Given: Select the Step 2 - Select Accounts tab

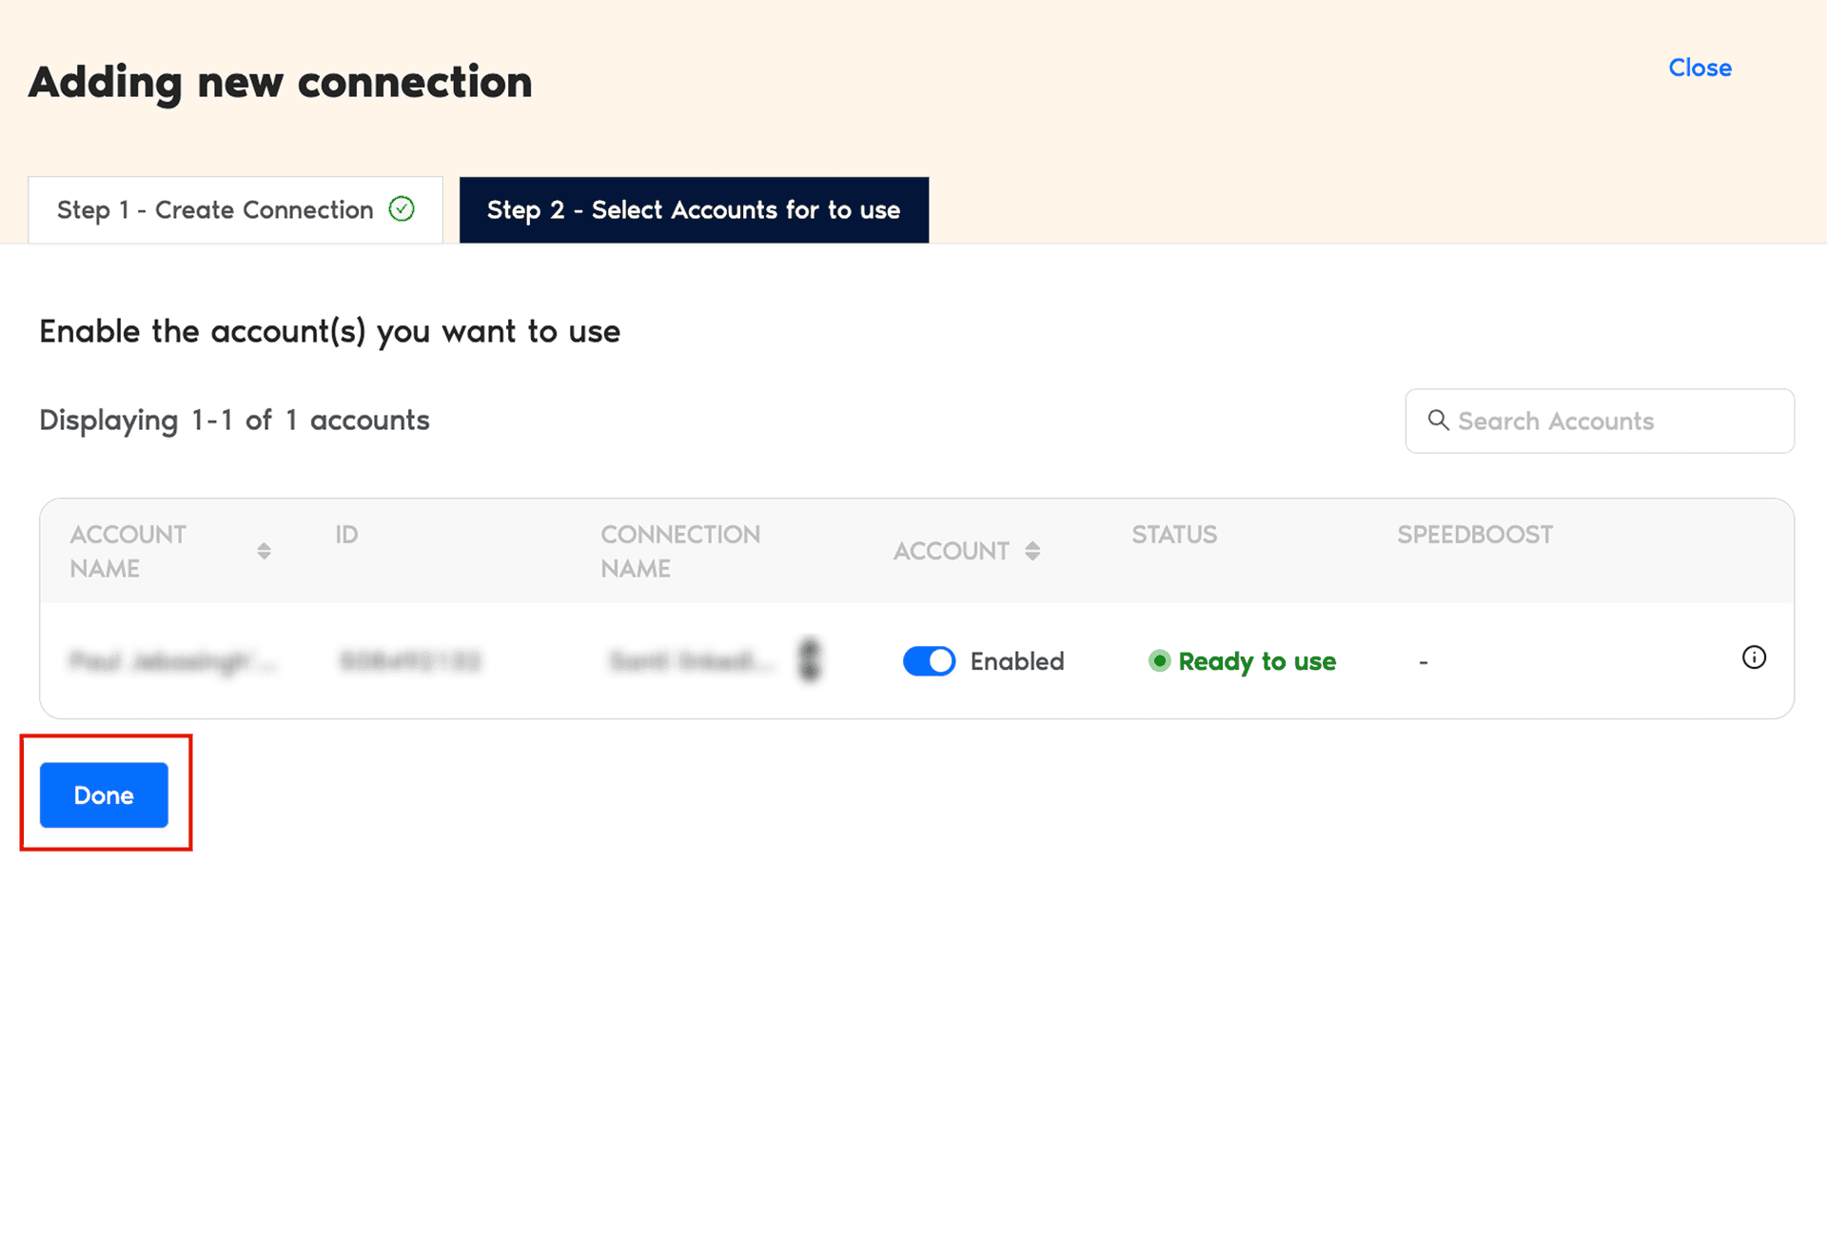Looking at the screenshot, I should [x=694, y=209].
